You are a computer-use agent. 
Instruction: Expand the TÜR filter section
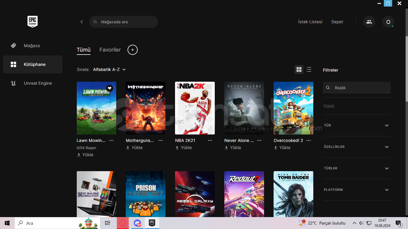[357, 126]
